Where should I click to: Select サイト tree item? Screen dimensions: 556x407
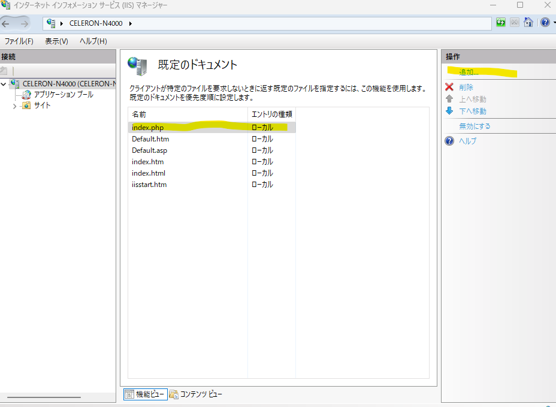tap(42, 105)
